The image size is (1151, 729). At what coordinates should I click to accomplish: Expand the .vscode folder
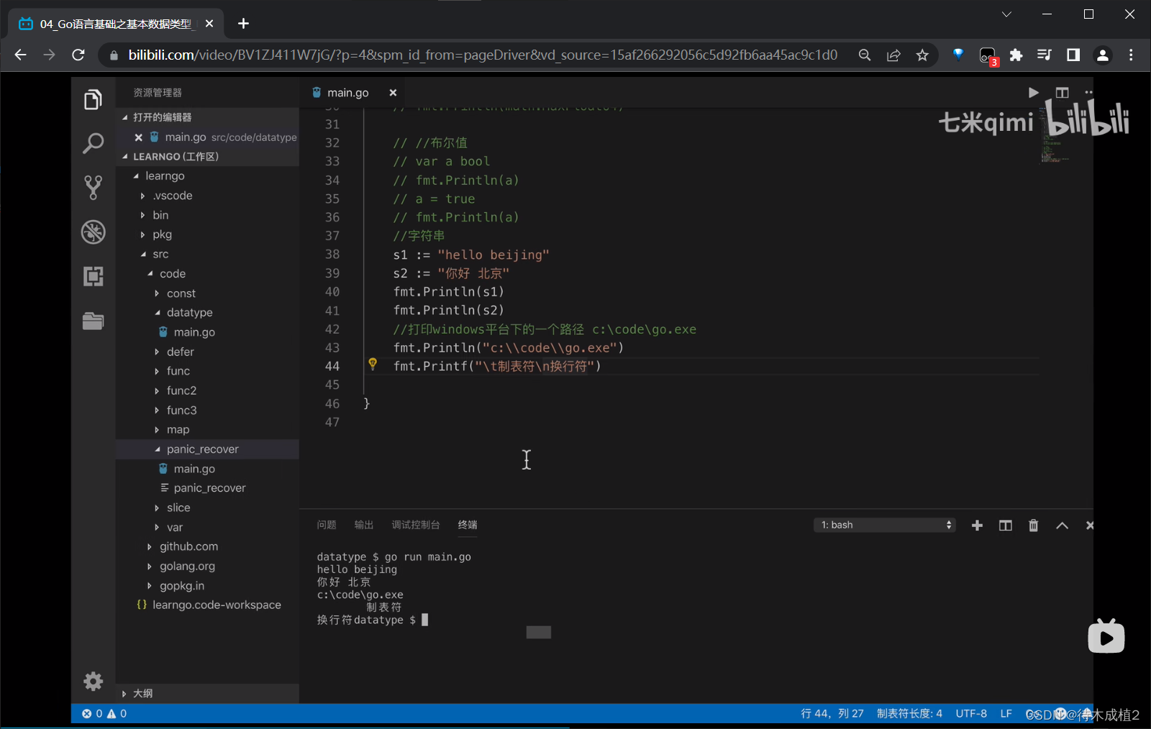coord(207,196)
